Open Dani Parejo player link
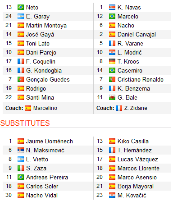 coord(41,53)
